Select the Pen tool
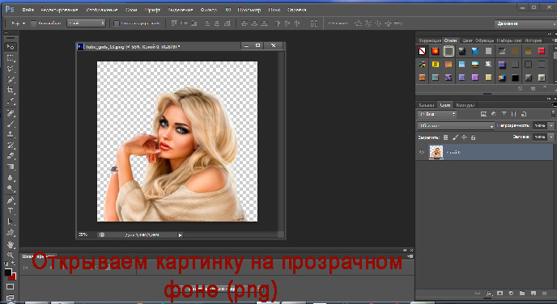 pyautogui.click(x=11, y=201)
